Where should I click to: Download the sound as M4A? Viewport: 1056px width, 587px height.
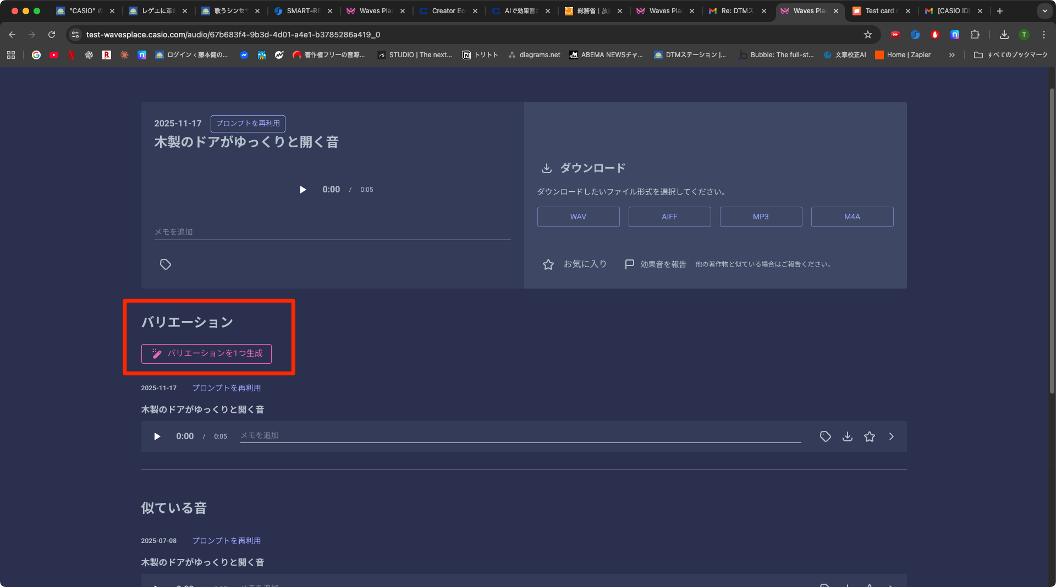[x=852, y=217]
